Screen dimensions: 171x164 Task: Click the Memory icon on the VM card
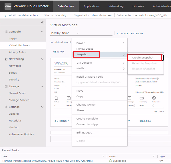(x=142, y=98)
